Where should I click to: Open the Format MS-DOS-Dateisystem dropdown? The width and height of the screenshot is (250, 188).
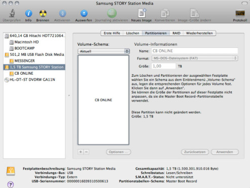tap(195, 58)
